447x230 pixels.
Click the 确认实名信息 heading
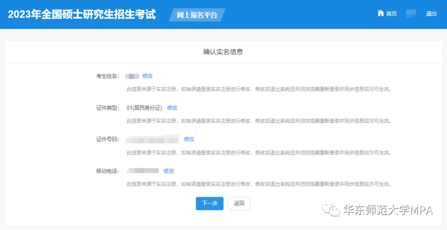[223, 52]
